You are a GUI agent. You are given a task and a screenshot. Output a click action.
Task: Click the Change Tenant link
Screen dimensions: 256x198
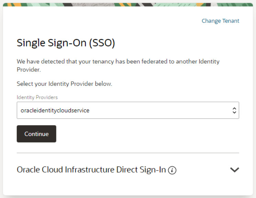220,21
